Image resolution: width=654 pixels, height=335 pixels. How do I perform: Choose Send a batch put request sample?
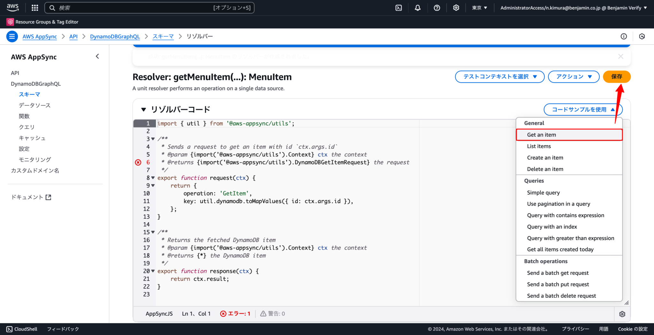[558, 284]
